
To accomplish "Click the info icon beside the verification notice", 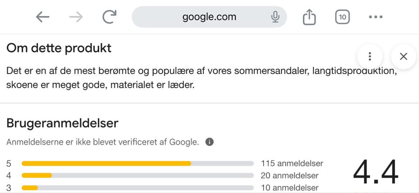I will [209, 142].
